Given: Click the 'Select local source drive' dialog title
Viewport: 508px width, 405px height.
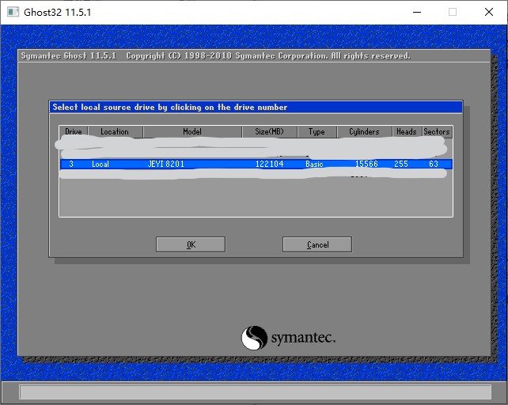Looking at the screenshot, I should click(x=170, y=108).
